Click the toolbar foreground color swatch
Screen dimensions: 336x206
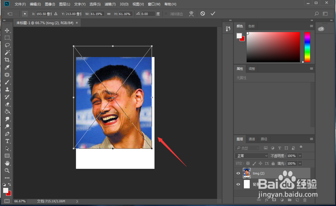[5, 190]
